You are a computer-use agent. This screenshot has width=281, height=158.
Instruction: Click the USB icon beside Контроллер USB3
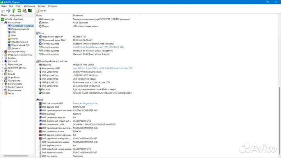(x=40, y=68)
